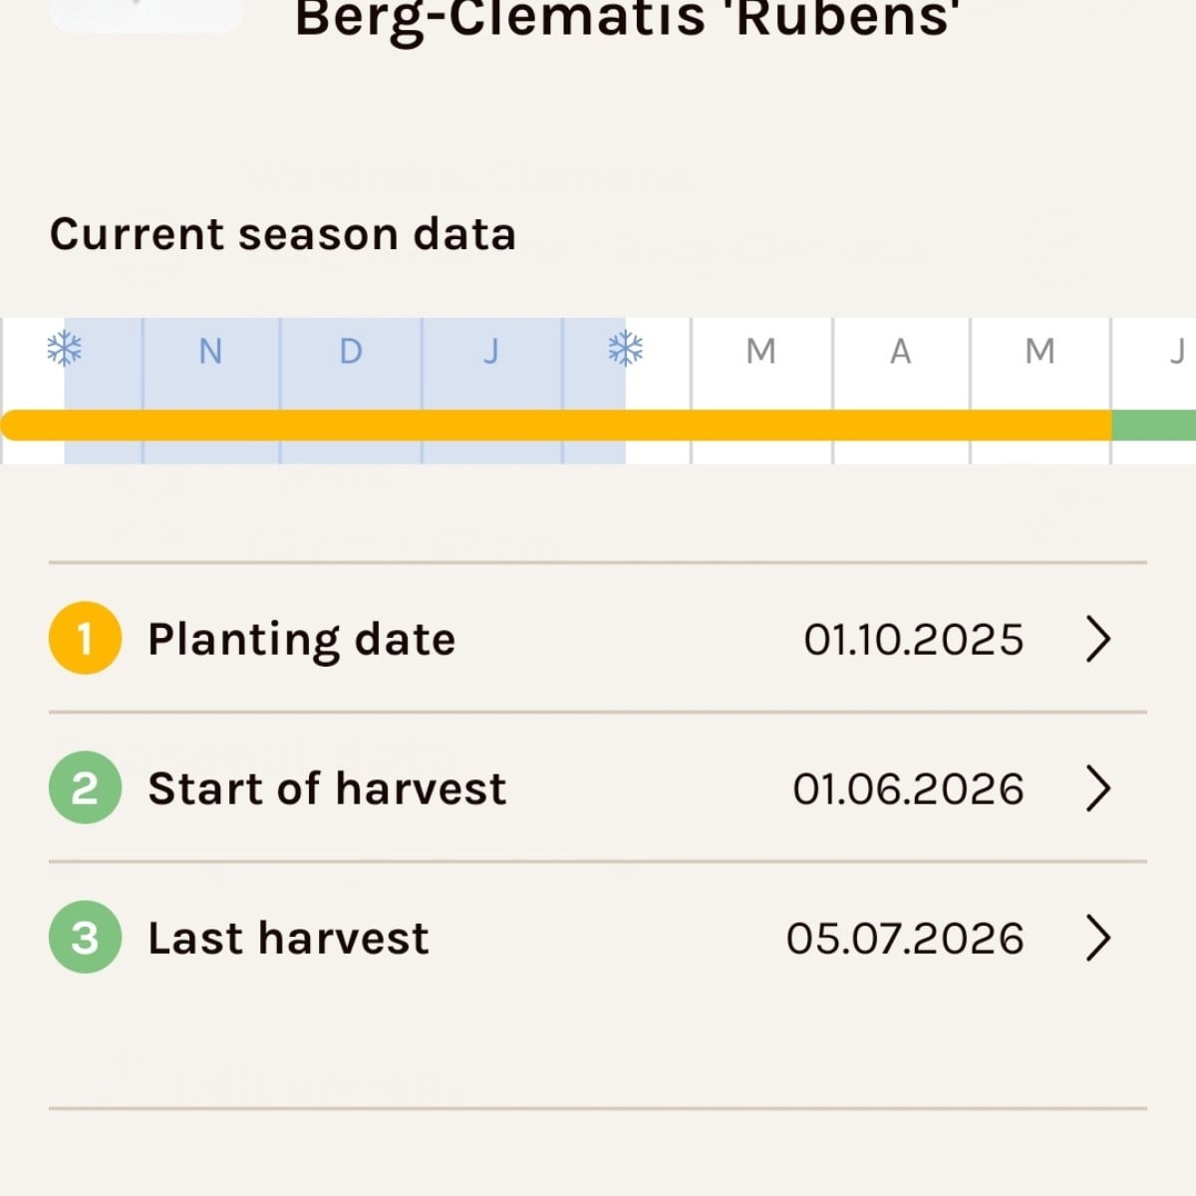Click the Berg-Clematis 'Rubens' title
The height and width of the screenshot is (1196, 1196).
click(622, 18)
